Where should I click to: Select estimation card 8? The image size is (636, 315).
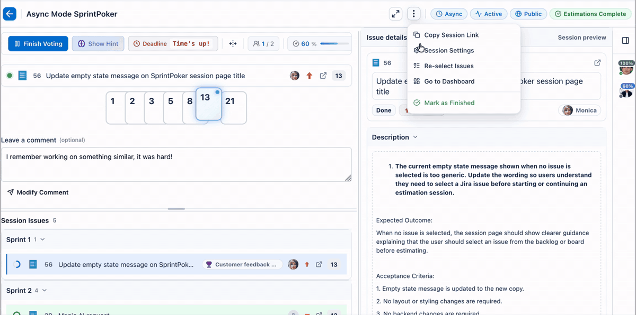(x=190, y=108)
